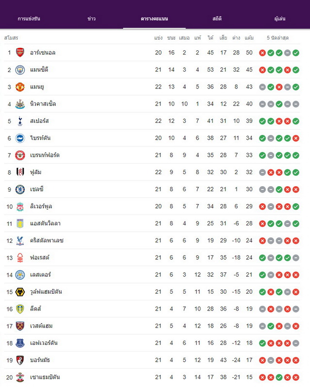Open the เซาแธมป์ตัน team link
The image size is (310, 387).
45,377
